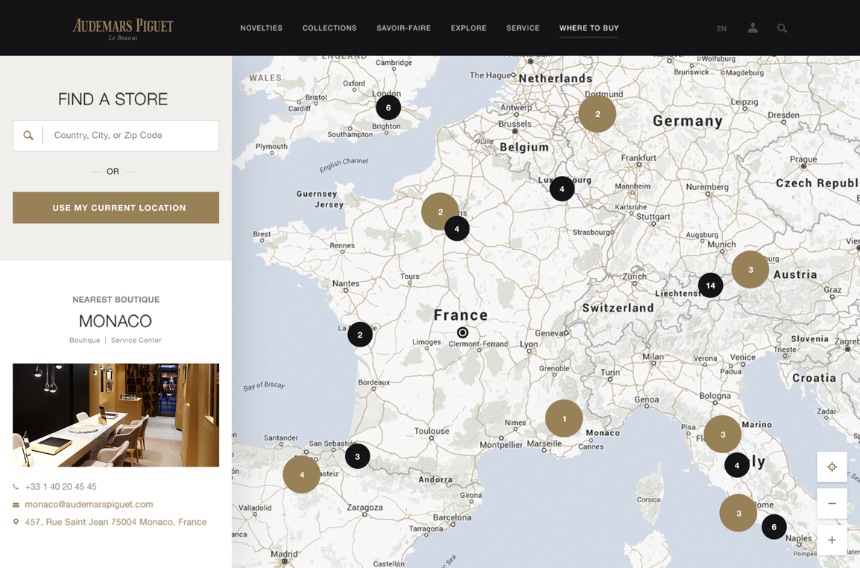Image resolution: width=860 pixels, height=568 pixels.
Task: Click the magnifier icon in store search box
Action: (28, 135)
